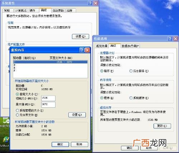Click 驱动器 [卷标](D) column header

click(24, 58)
